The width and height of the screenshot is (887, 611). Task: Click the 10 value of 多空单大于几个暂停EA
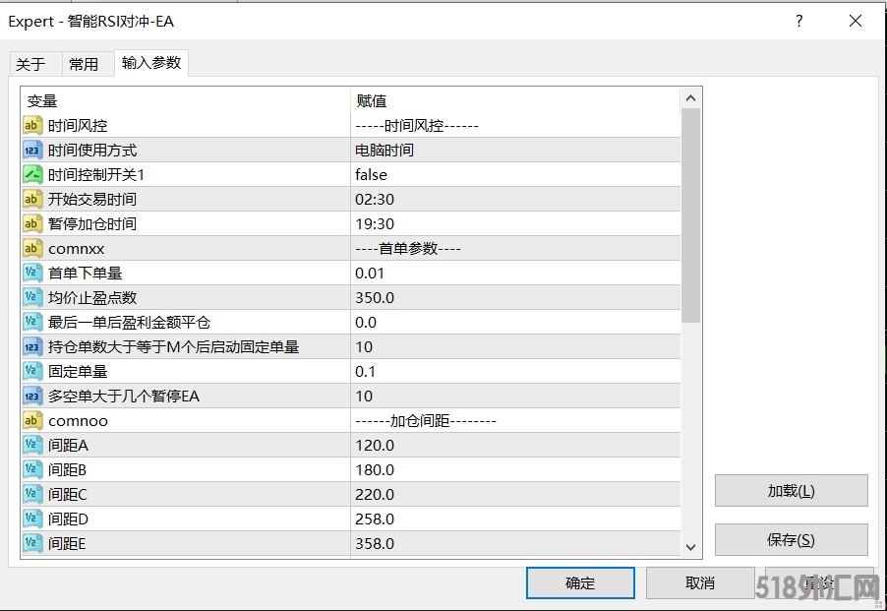click(515, 396)
